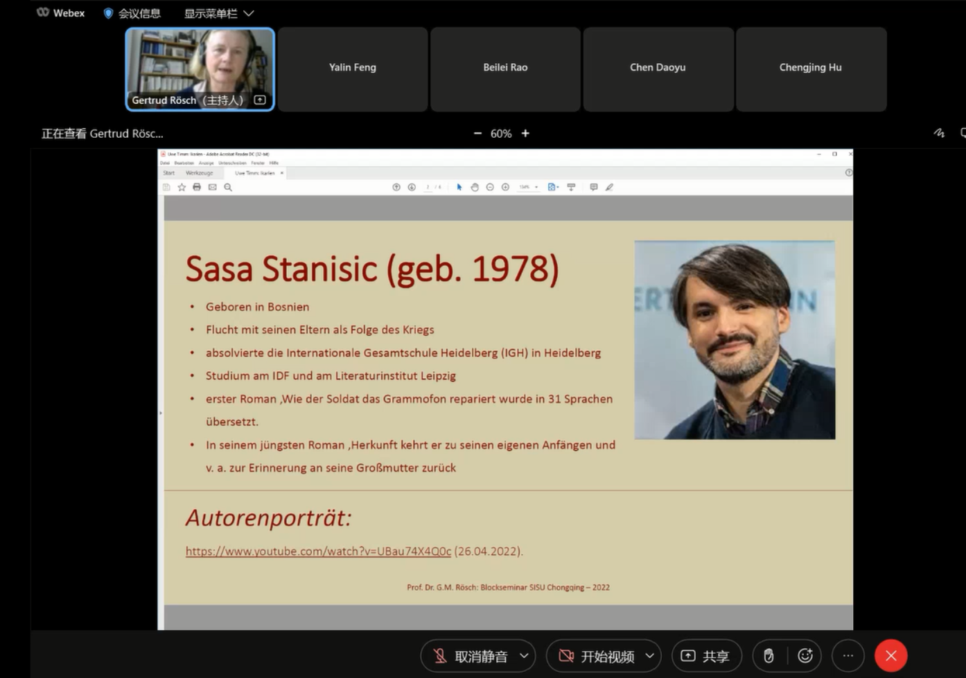
Task: Click the screen-share icon on Gertrud's tile
Action: click(260, 100)
